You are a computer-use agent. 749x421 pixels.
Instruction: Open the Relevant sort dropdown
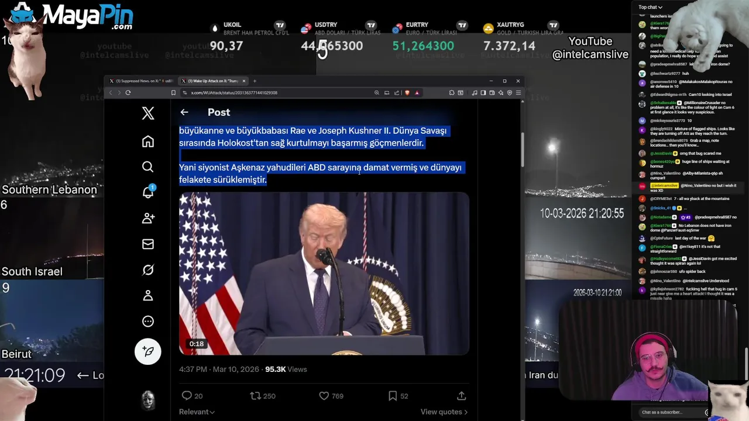[197, 412]
